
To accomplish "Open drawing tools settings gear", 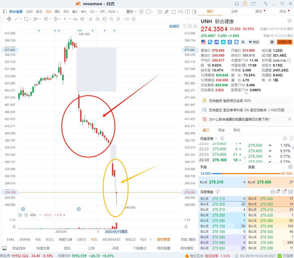I will pyautogui.click(x=134, y=19).
